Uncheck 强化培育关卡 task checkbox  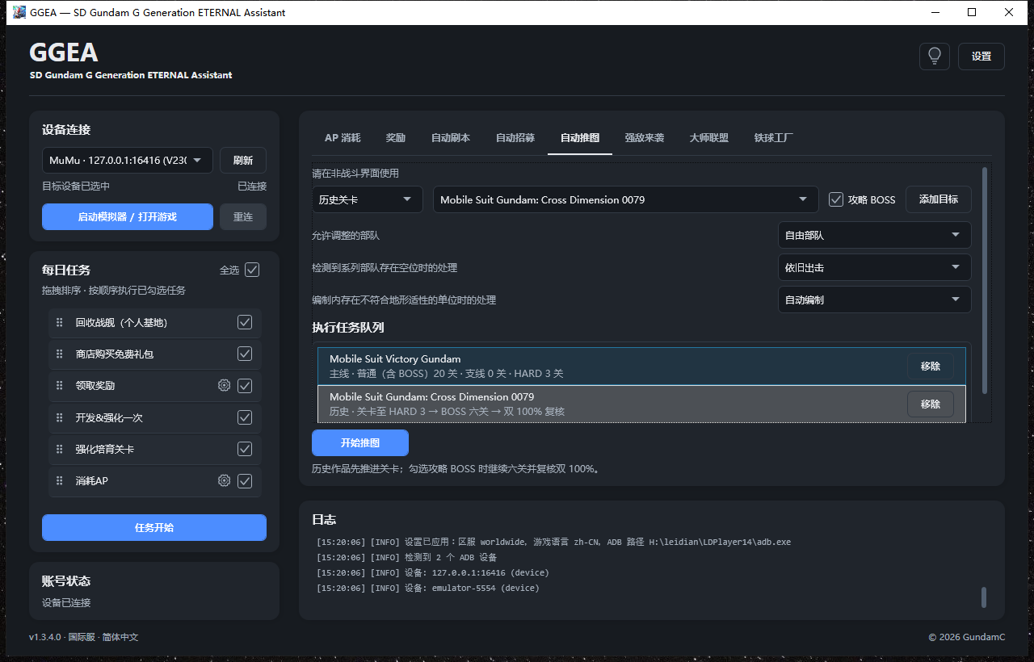tap(245, 450)
